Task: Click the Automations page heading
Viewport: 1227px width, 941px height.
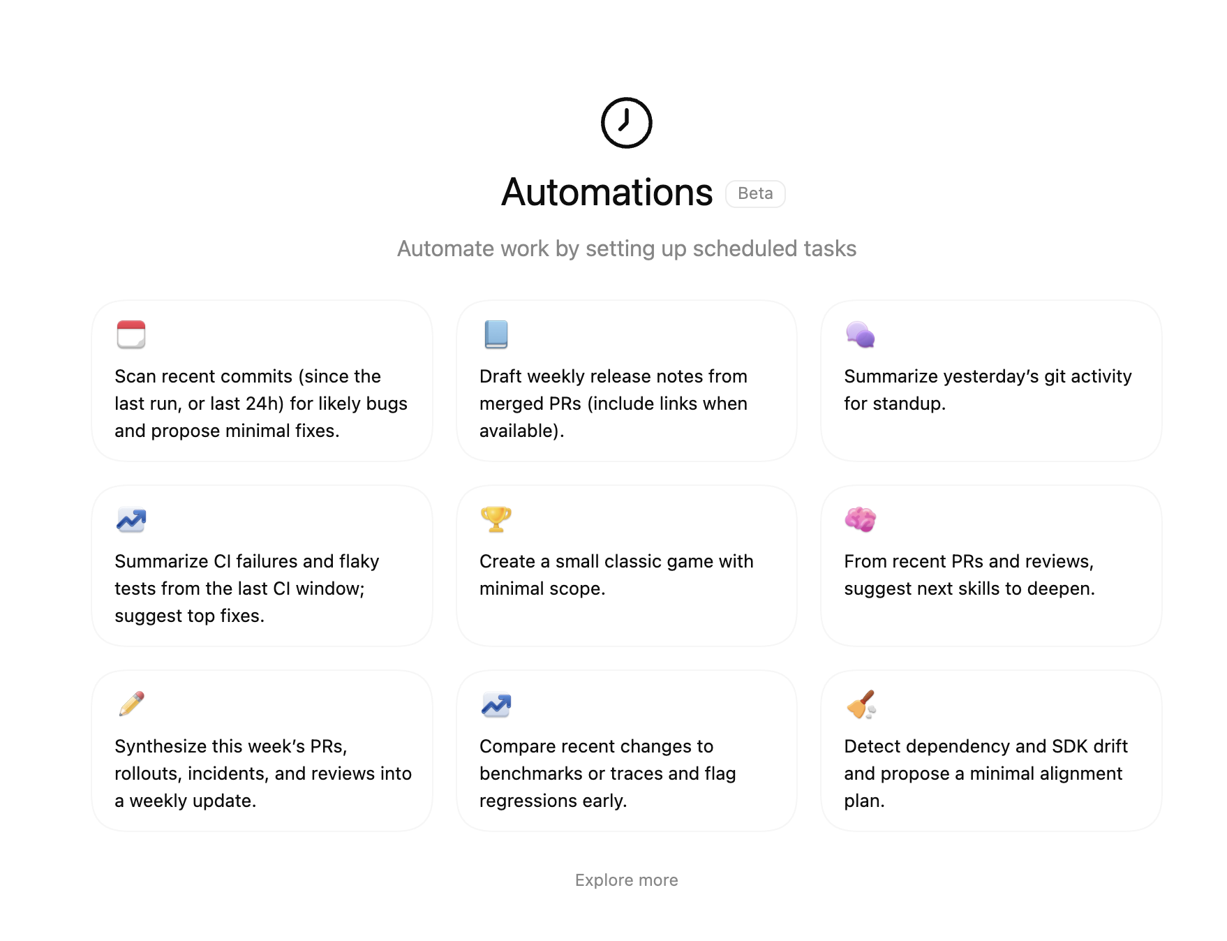Action: click(x=607, y=193)
